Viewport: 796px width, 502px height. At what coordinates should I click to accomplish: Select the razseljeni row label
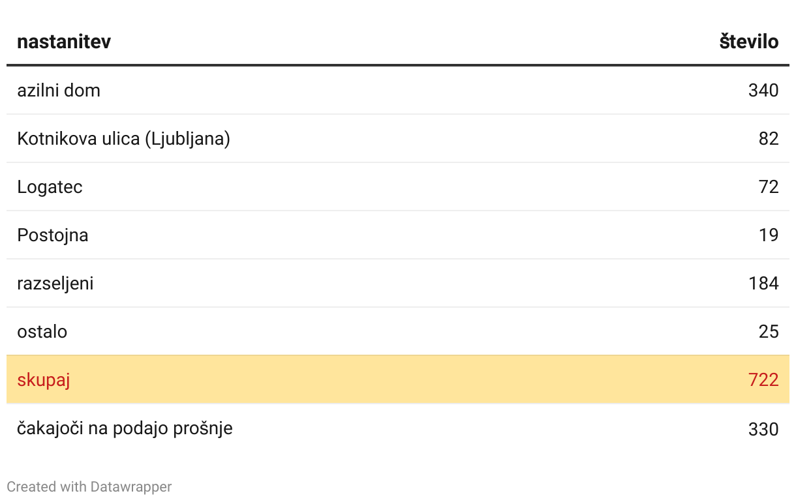(55, 284)
